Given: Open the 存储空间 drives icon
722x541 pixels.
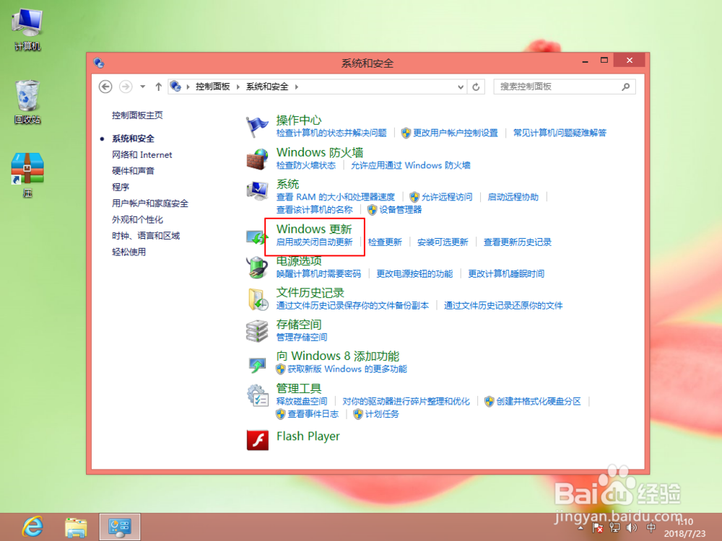Looking at the screenshot, I should (257, 331).
